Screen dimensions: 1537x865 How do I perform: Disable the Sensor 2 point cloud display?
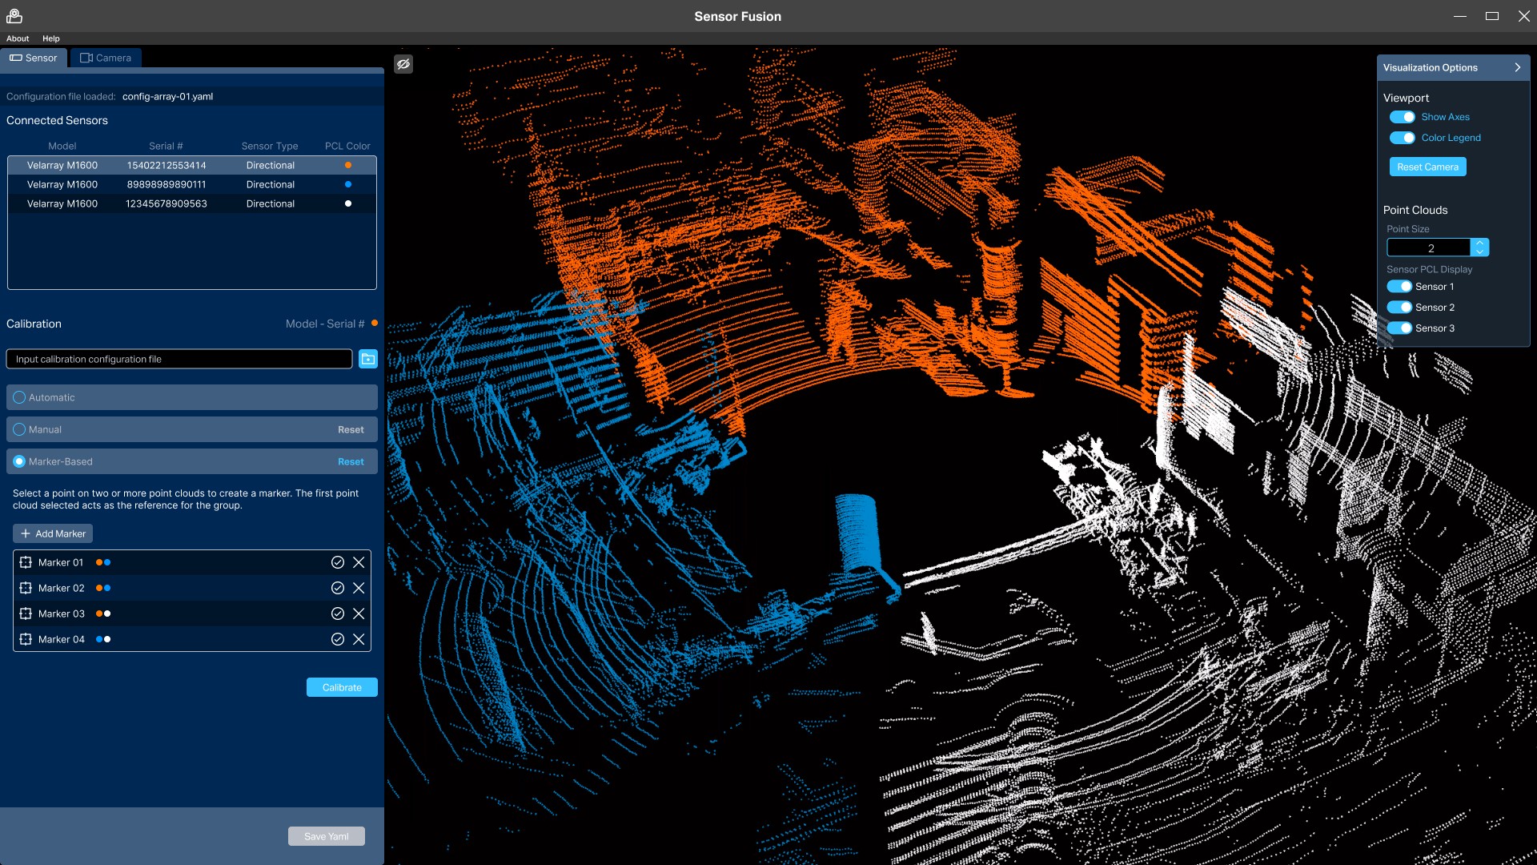coord(1399,308)
